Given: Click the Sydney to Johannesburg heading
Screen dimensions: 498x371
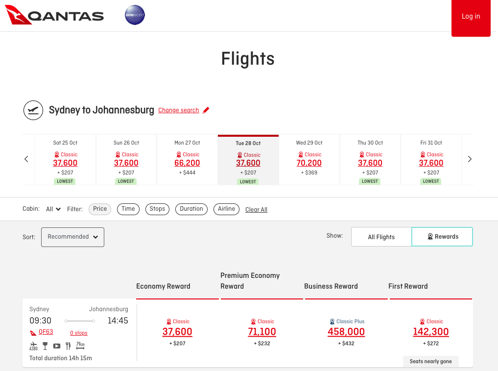Looking at the screenshot, I should (x=101, y=110).
